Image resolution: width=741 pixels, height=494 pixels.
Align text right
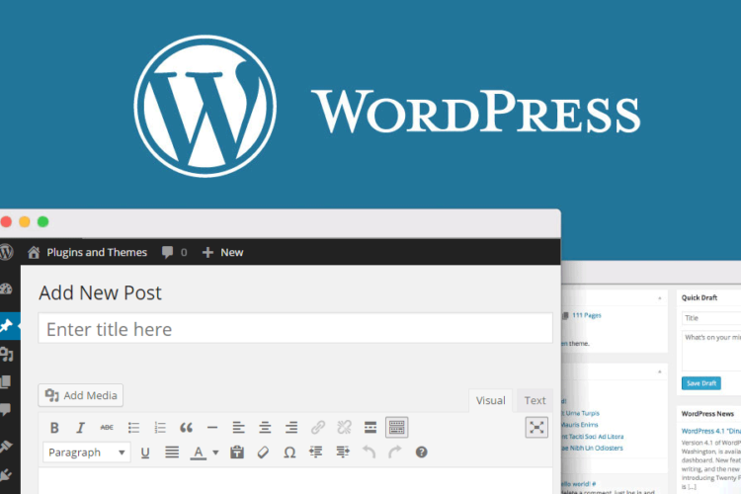(x=291, y=428)
